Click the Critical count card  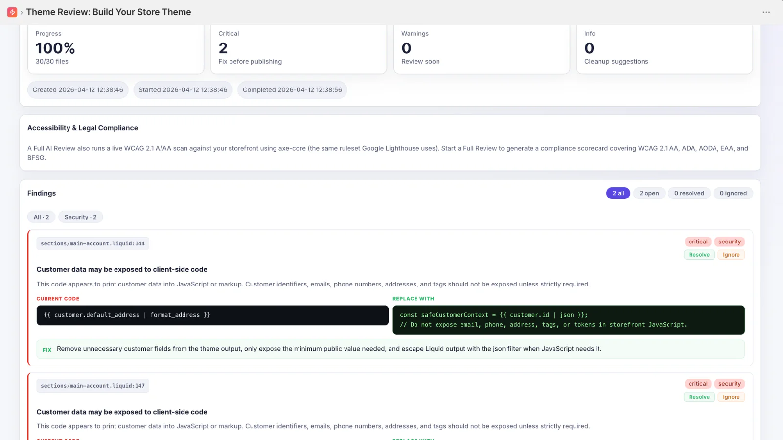[299, 49]
